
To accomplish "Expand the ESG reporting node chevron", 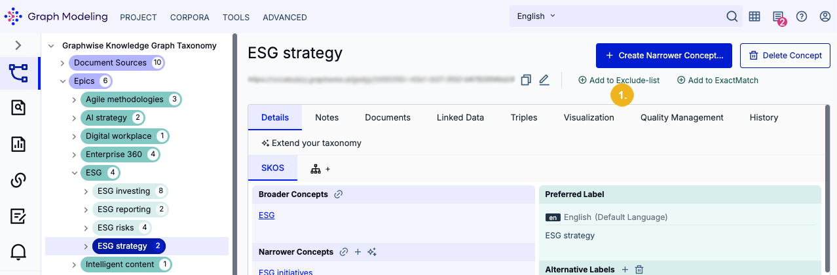I will 86,210.
